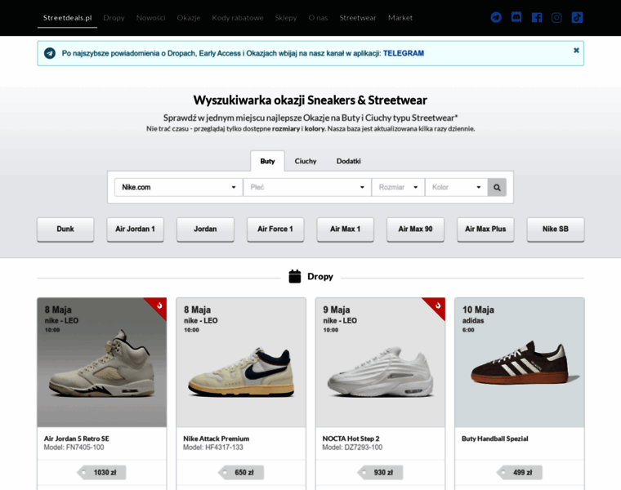The image size is (621, 490).
Task: Open the Okazje menu item
Action: click(189, 18)
